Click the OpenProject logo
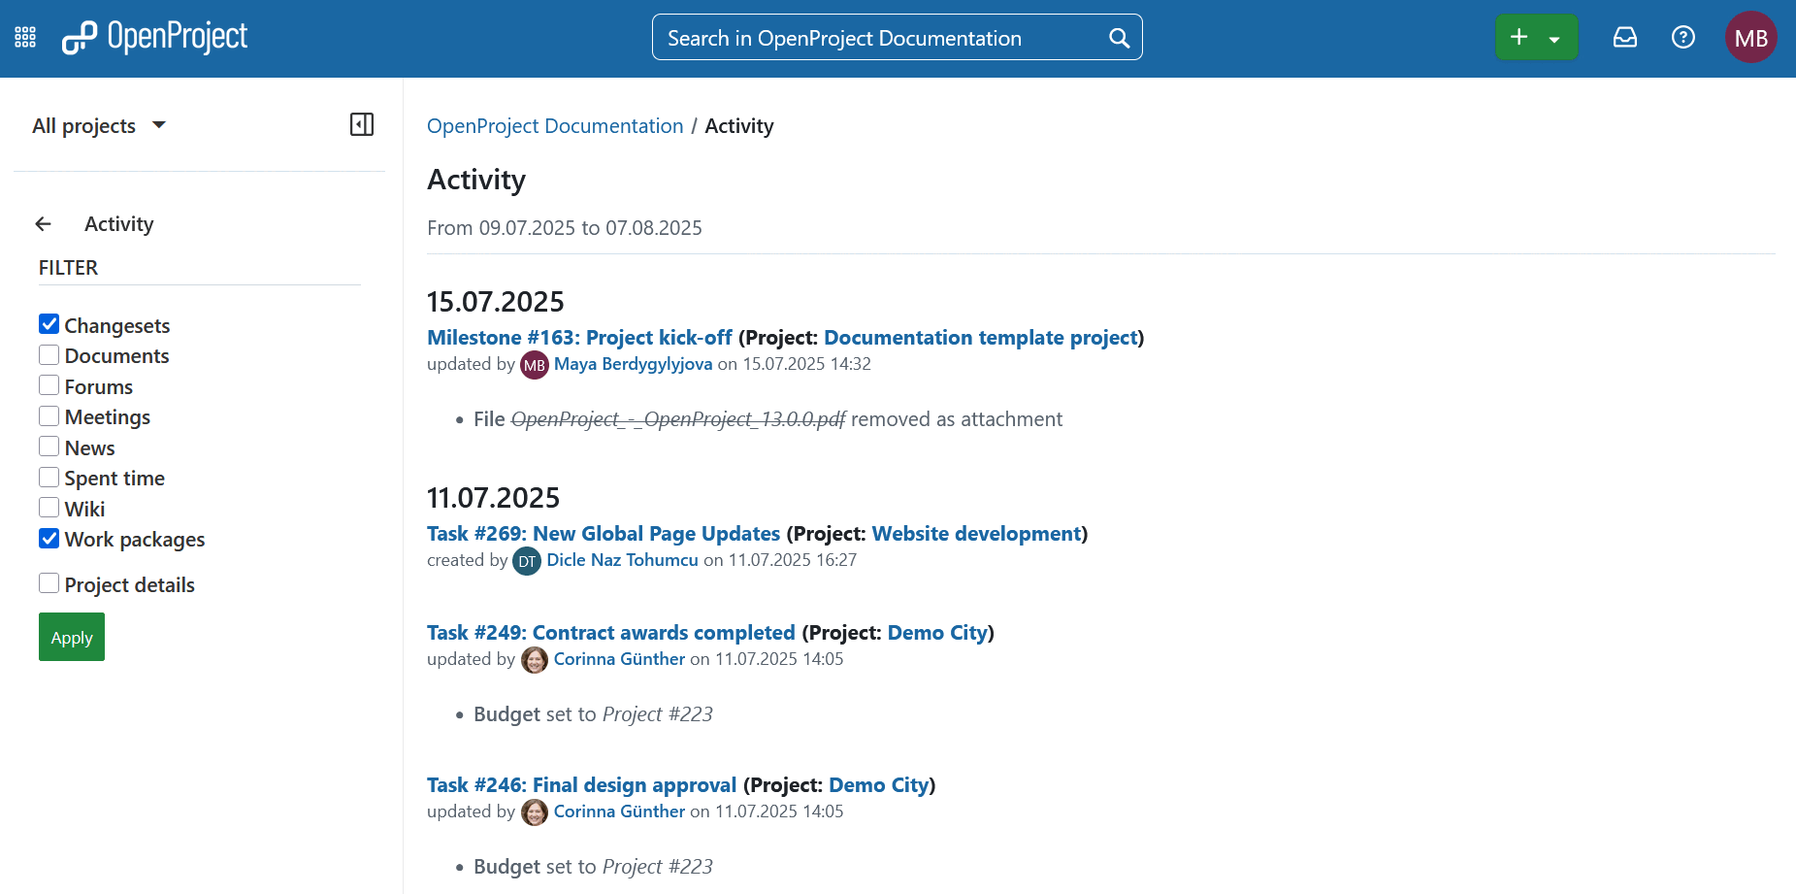The height and width of the screenshot is (894, 1796). click(154, 37)
